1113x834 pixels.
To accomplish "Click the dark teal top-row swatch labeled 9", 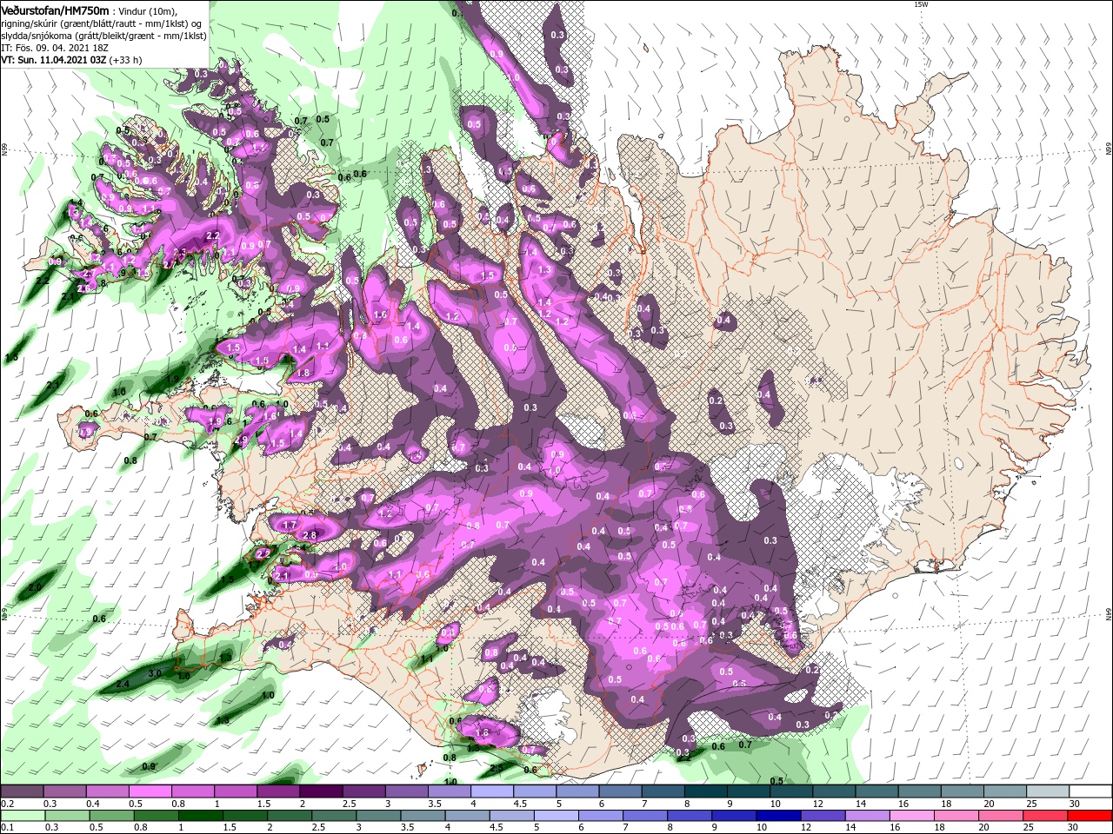I will 749,791.
